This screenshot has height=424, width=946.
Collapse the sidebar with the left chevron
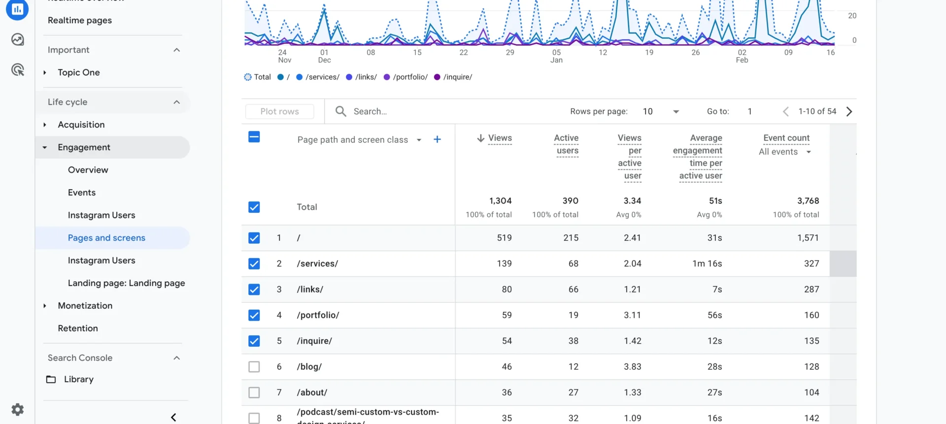173,417
